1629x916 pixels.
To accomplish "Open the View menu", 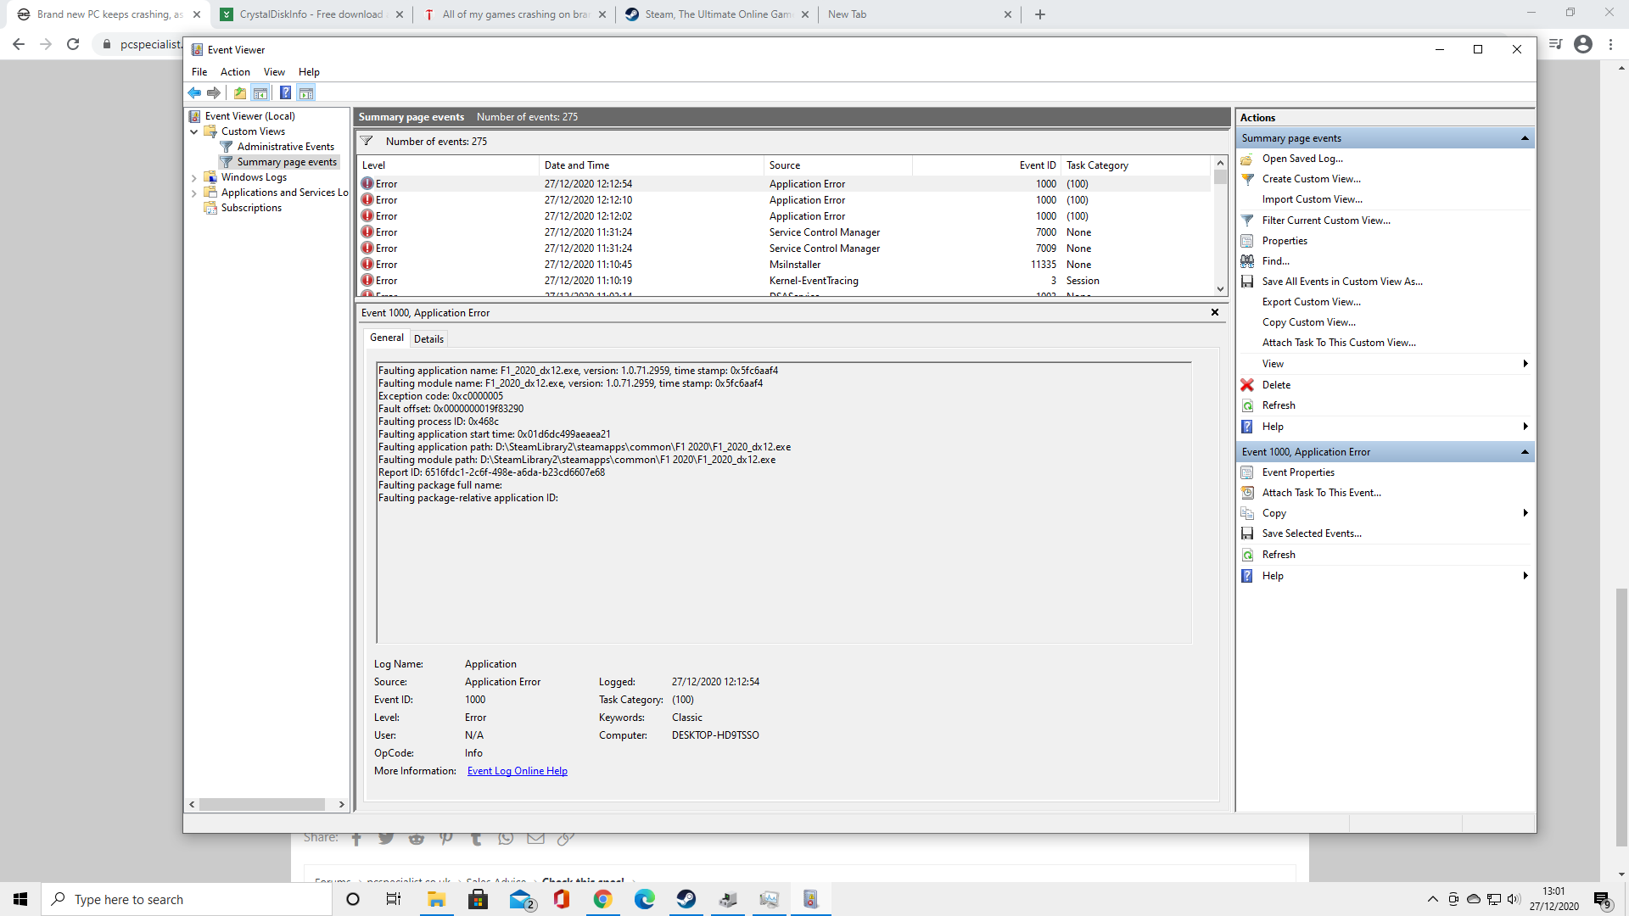I will pos(274,72).
